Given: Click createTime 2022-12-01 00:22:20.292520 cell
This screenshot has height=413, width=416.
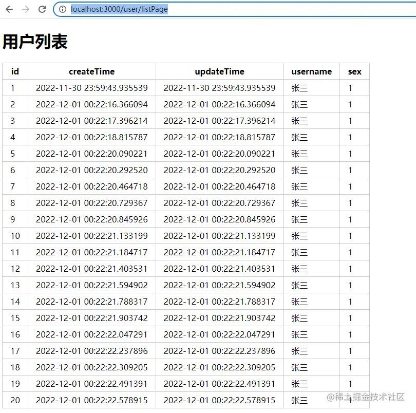Looking at the screenshot, I should click(92, 170).
